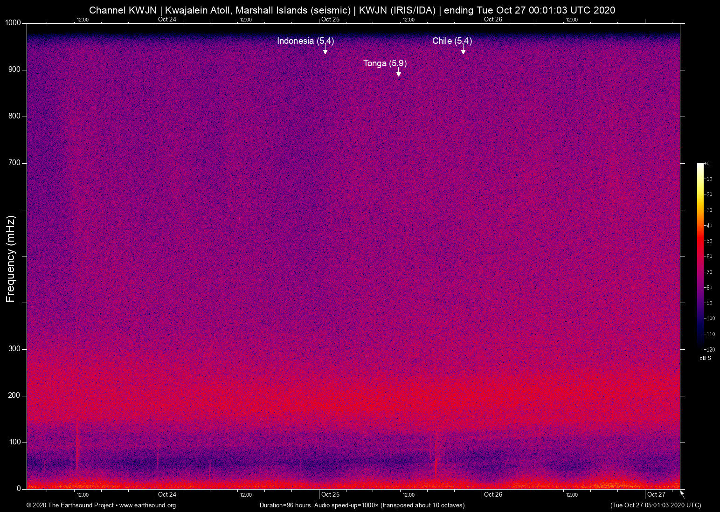The height and width of the screenshot is (512, 720).
Task: Click the dBFS unit label
Action: pos(706,358)
